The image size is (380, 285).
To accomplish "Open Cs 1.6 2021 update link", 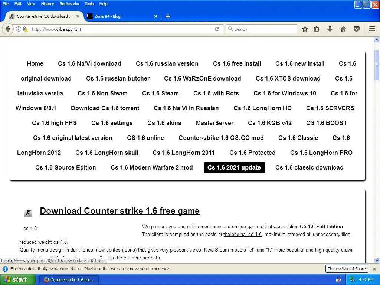I will [x=235, y=167].
